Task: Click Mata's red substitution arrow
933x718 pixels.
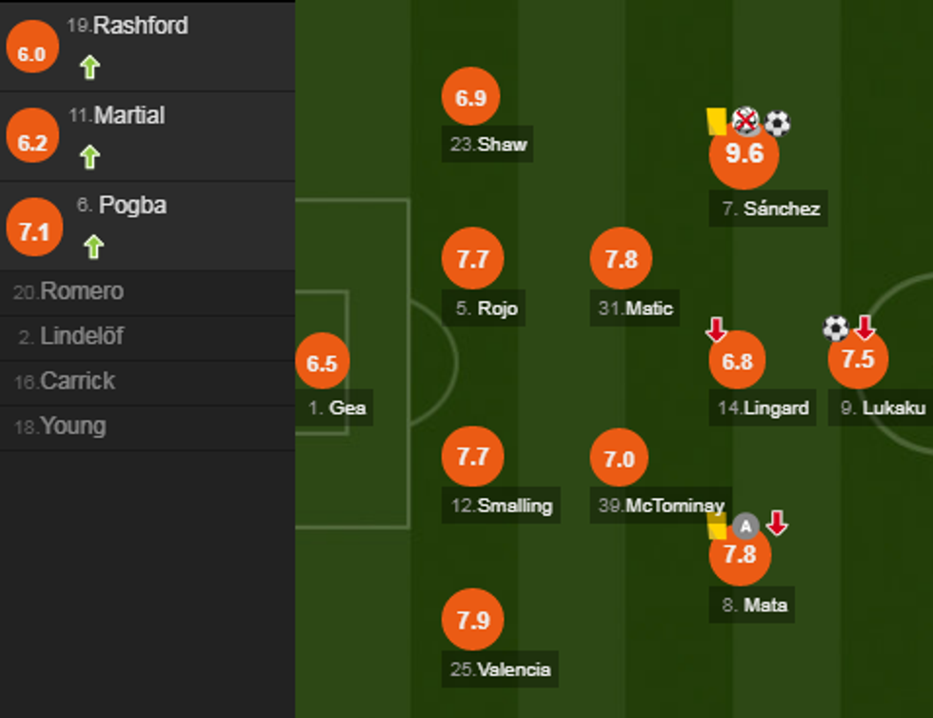Action: (x=777, y=523)
